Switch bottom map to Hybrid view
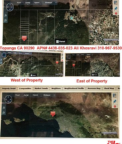The width and height of the screenshot is (122, 144). (35, 95)
